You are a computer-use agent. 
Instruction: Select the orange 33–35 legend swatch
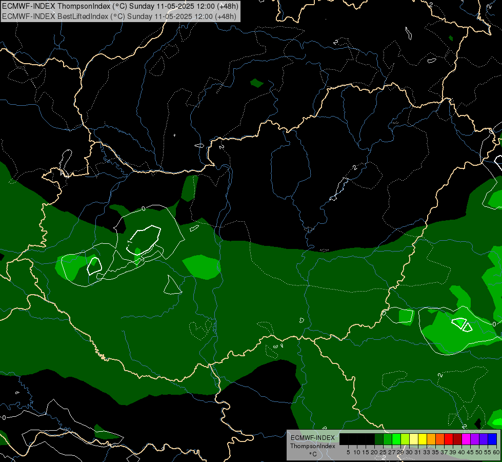[431, 439]
